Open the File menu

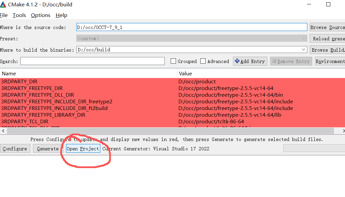pos(4,15)
